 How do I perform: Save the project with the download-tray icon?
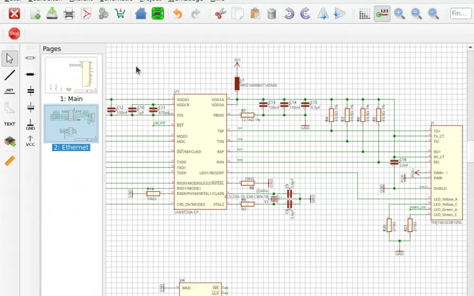pos(52,14)
